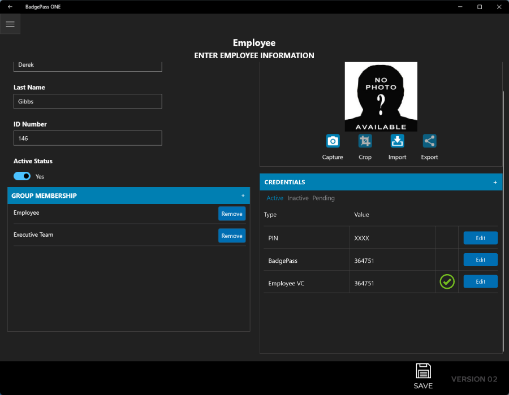Switch to the Inactive credentials tab
The height and width of the screenshot is (395, 509).
coord(298,198)
